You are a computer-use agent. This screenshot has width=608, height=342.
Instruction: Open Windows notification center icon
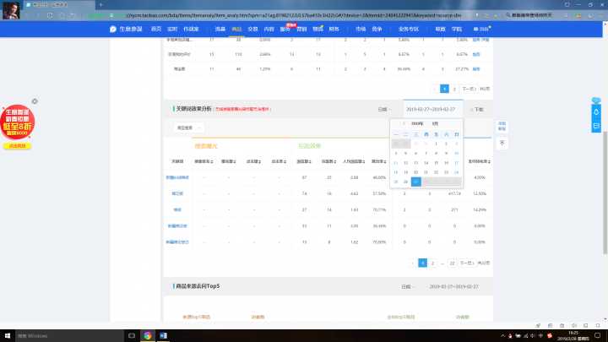point(598,335)
